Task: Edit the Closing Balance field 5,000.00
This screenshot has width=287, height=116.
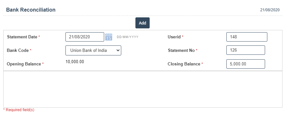Action: [246, 64]
